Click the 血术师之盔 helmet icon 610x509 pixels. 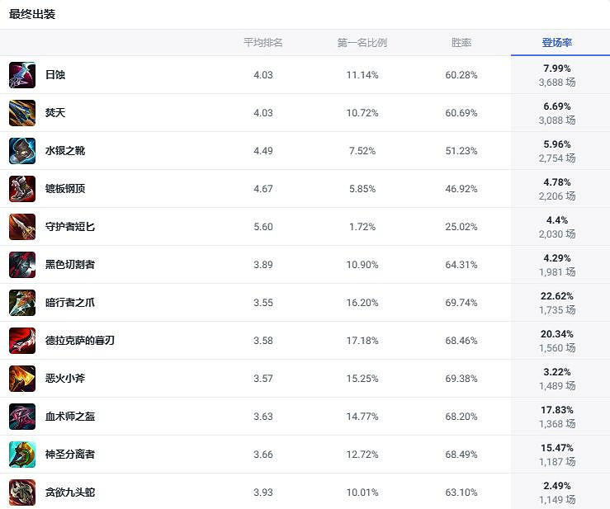(22, 417)
